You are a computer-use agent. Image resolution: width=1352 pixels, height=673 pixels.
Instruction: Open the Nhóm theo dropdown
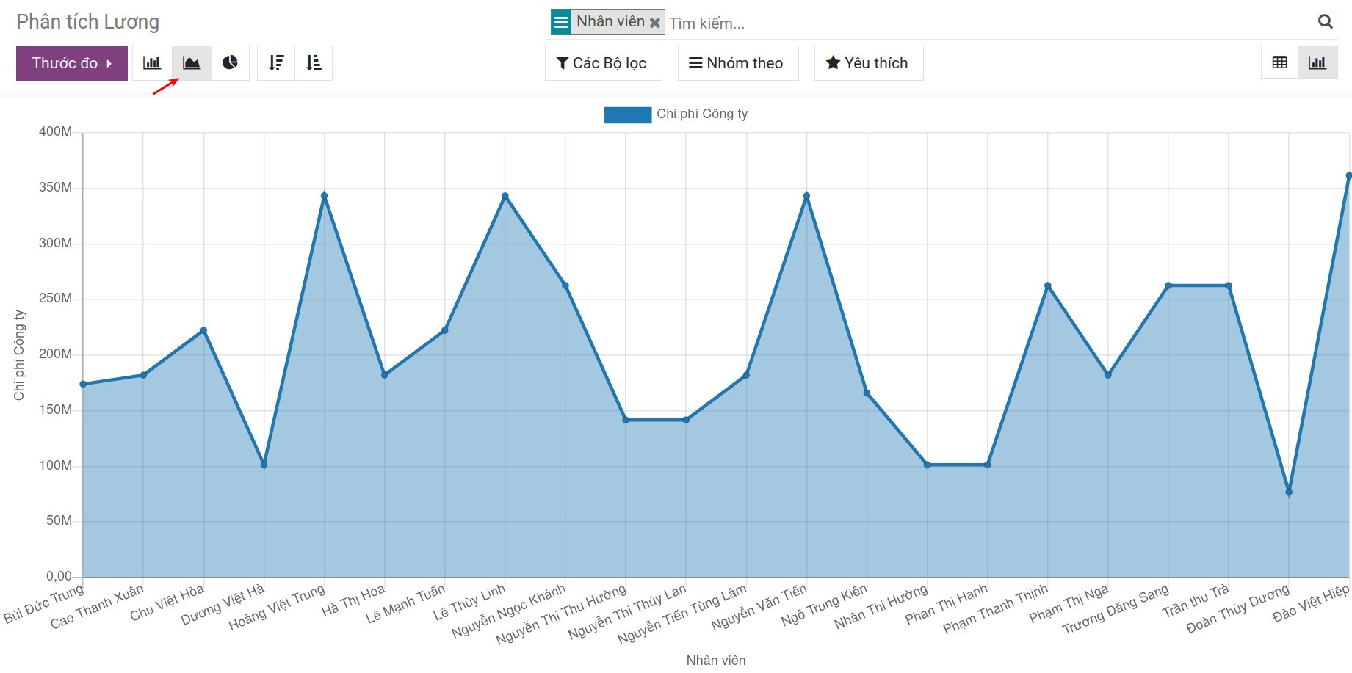(x=737, y=63)
